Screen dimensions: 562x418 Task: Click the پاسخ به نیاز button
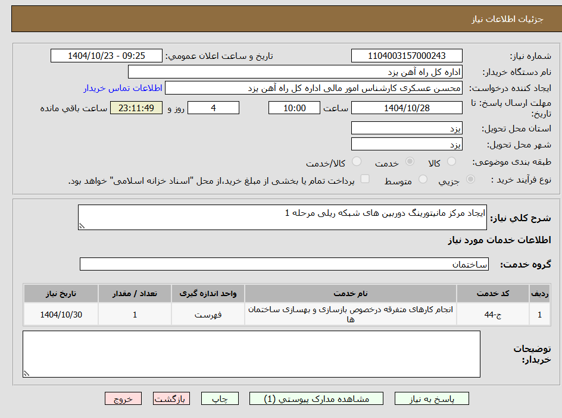click(432, 398)
